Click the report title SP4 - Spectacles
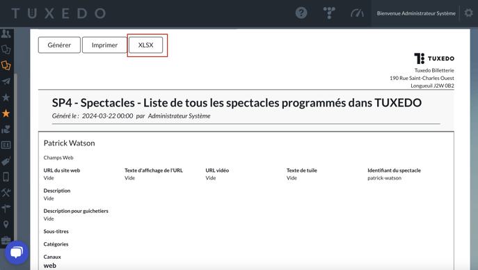 [237, 103]
